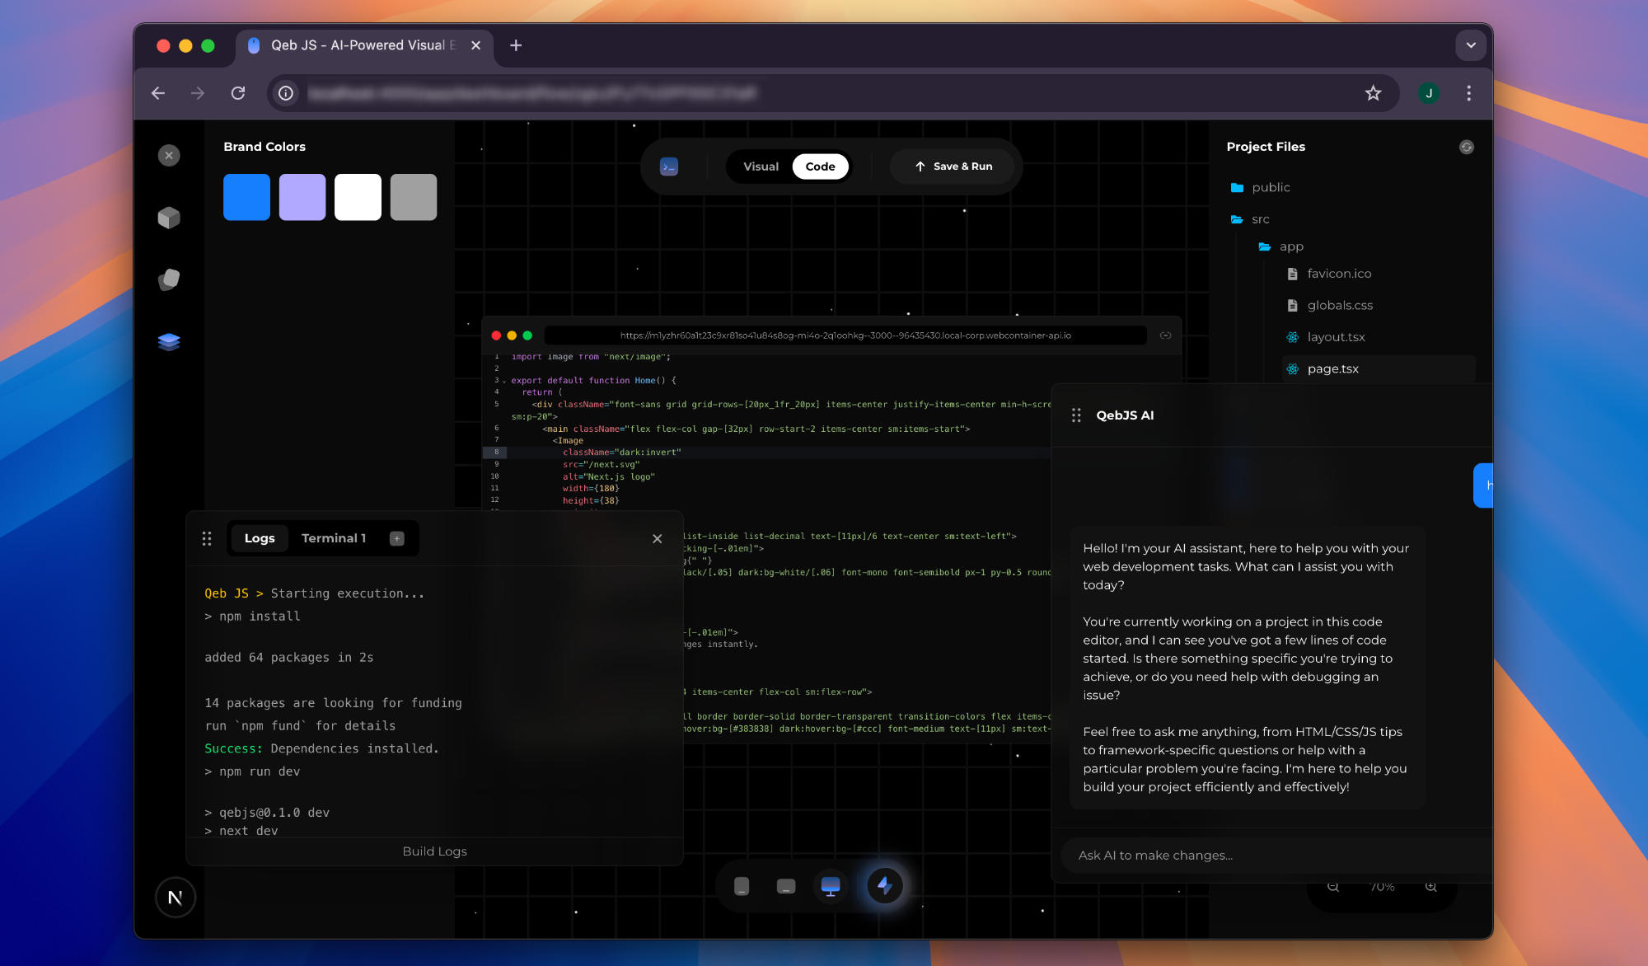Image resolution: width=1648 pixels, height=966 pixels.
Task: Select the mobile device preview icon
Action: click(742, 886)
